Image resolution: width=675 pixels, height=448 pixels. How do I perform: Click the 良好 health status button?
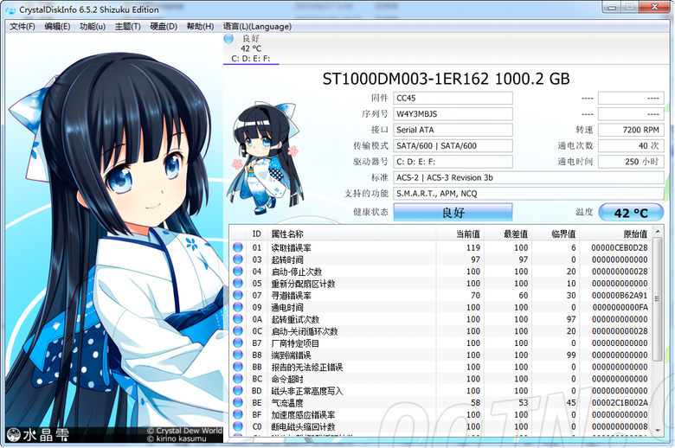453,212
